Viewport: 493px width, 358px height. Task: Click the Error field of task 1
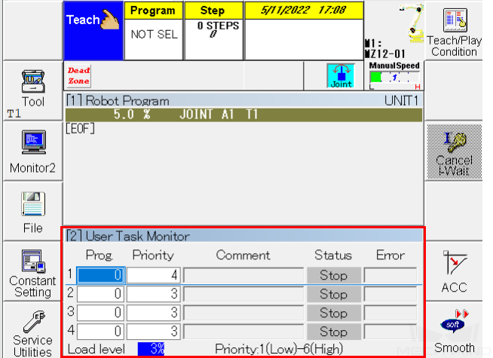tap(390, 275)
